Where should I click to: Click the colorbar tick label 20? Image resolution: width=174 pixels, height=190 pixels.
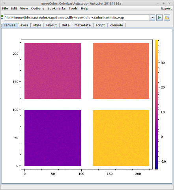tap(163, 87)
